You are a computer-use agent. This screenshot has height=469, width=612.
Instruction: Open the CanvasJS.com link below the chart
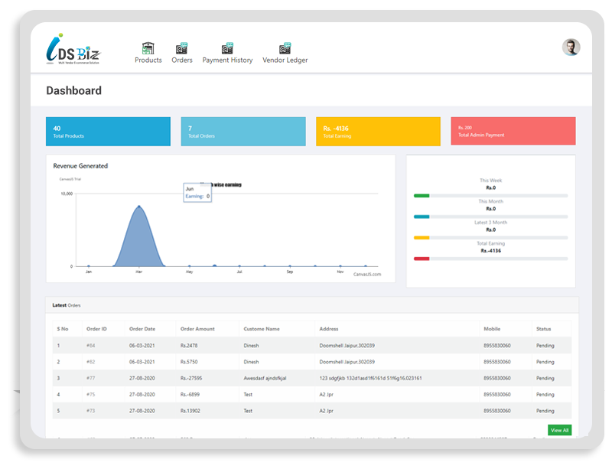click(x=367, y=274)
